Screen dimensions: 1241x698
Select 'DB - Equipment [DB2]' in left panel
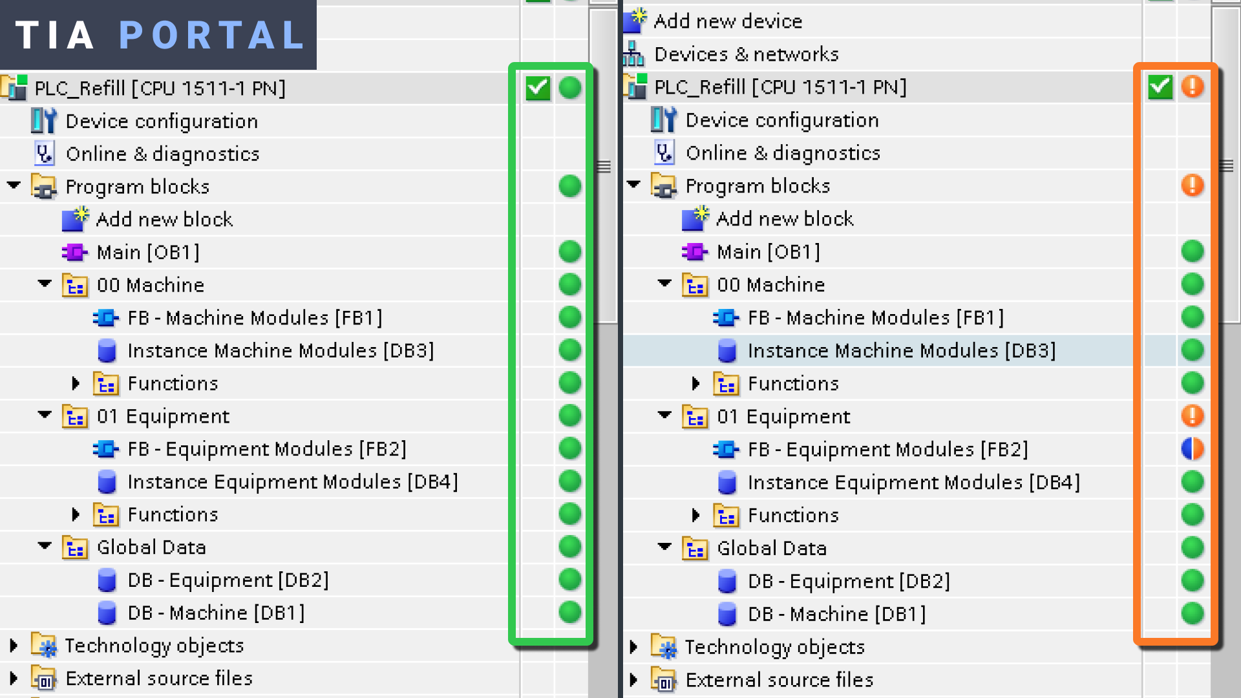pos(228,580)
